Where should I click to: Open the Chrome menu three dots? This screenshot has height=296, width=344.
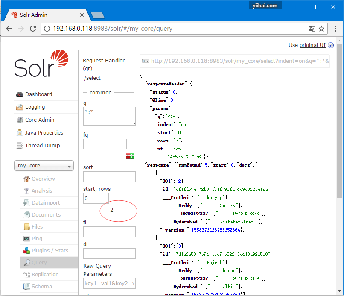[x=334, y=29]
